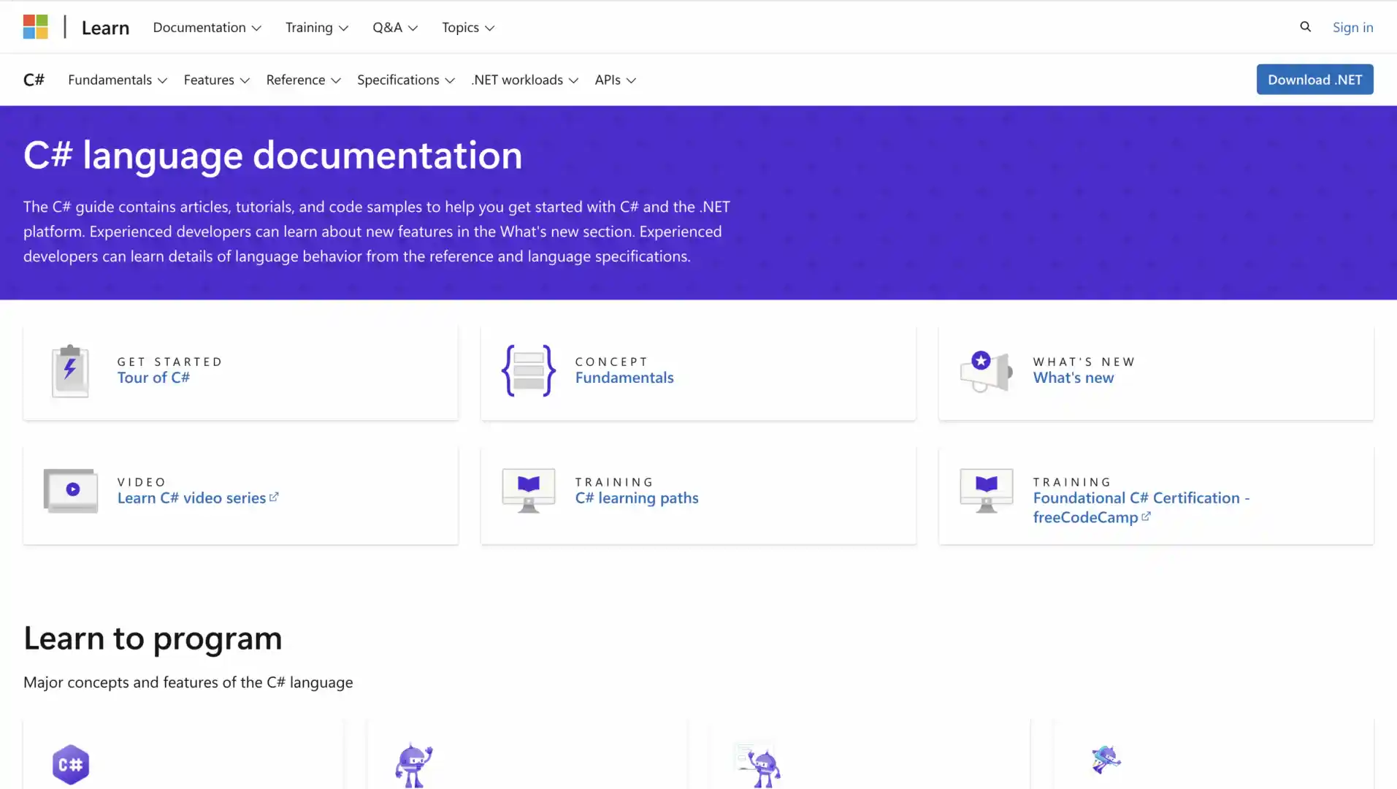Go to the Learn home link

[105, 28]
